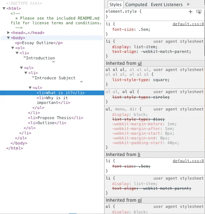This screenshot has width=205, height=214.
Task: Open the Computed tab
Action: click(x=136, y=4)
